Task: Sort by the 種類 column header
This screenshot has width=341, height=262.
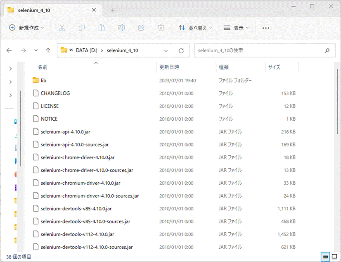Action: tap(224, 67)
